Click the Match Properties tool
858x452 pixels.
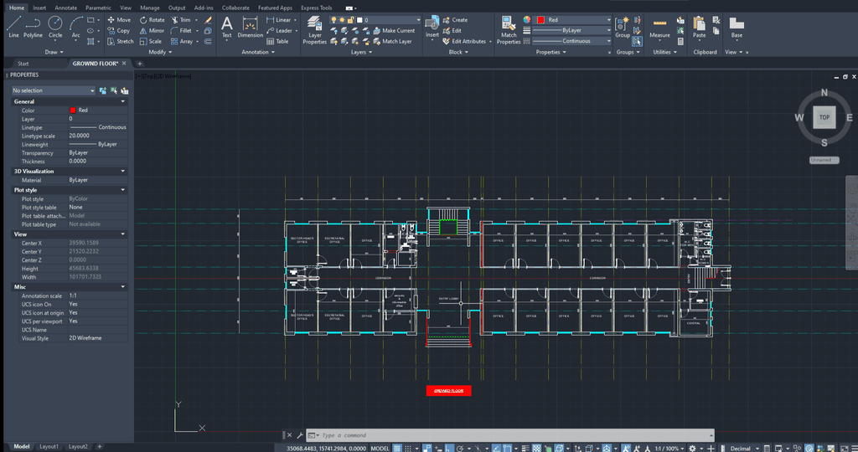[509, 28]
